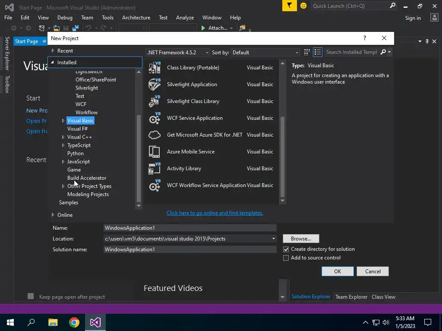Expand the TypeScript tree node
The height and width of the screenshot is (331, 442).
pos(63,145)
